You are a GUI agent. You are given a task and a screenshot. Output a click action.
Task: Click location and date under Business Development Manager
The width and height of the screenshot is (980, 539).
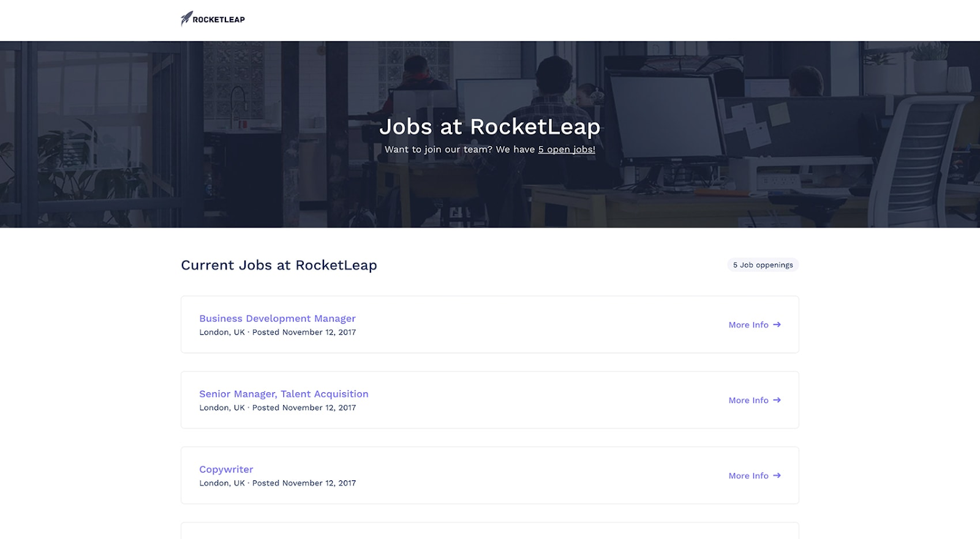[277, 332]
